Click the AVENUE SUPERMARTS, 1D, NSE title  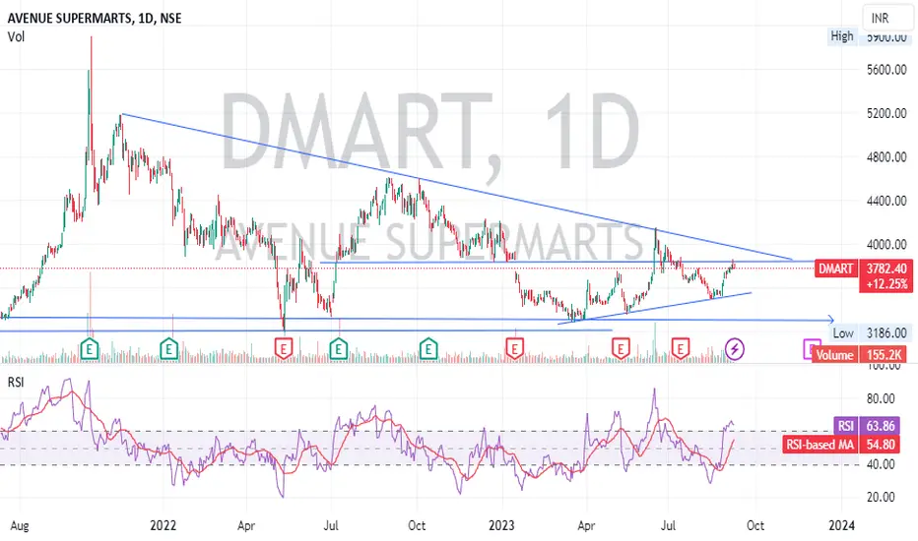[x=95, y=18]
